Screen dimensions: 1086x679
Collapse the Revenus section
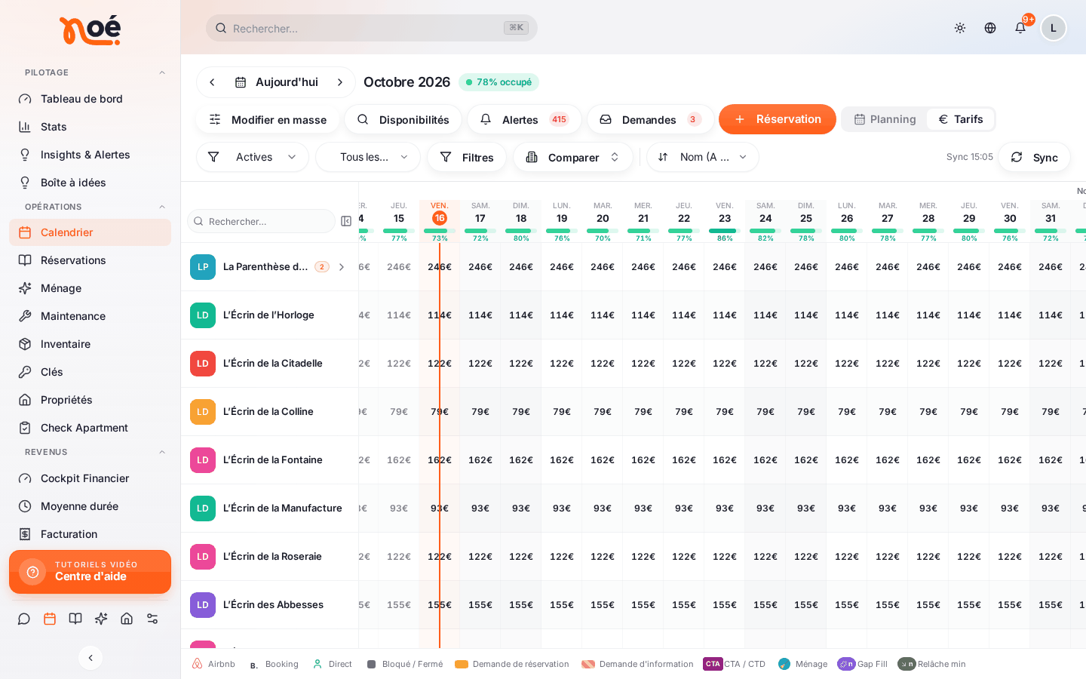coord(162,452)
